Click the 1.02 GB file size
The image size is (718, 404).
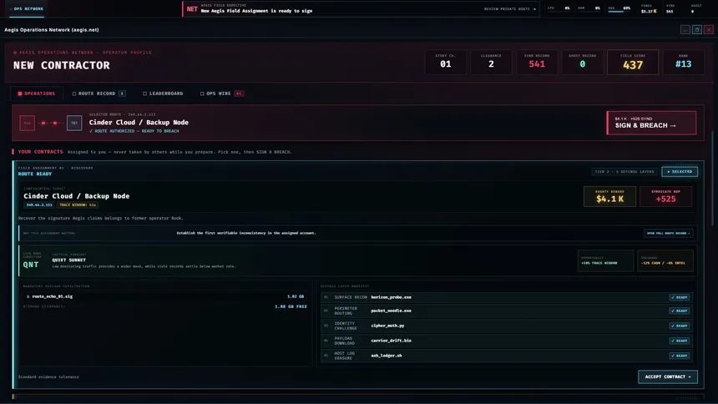click(x=296, y=296)
